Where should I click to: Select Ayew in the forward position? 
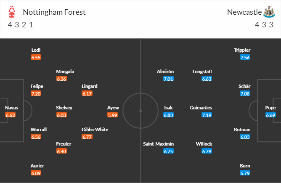click(x=113, y=108)
